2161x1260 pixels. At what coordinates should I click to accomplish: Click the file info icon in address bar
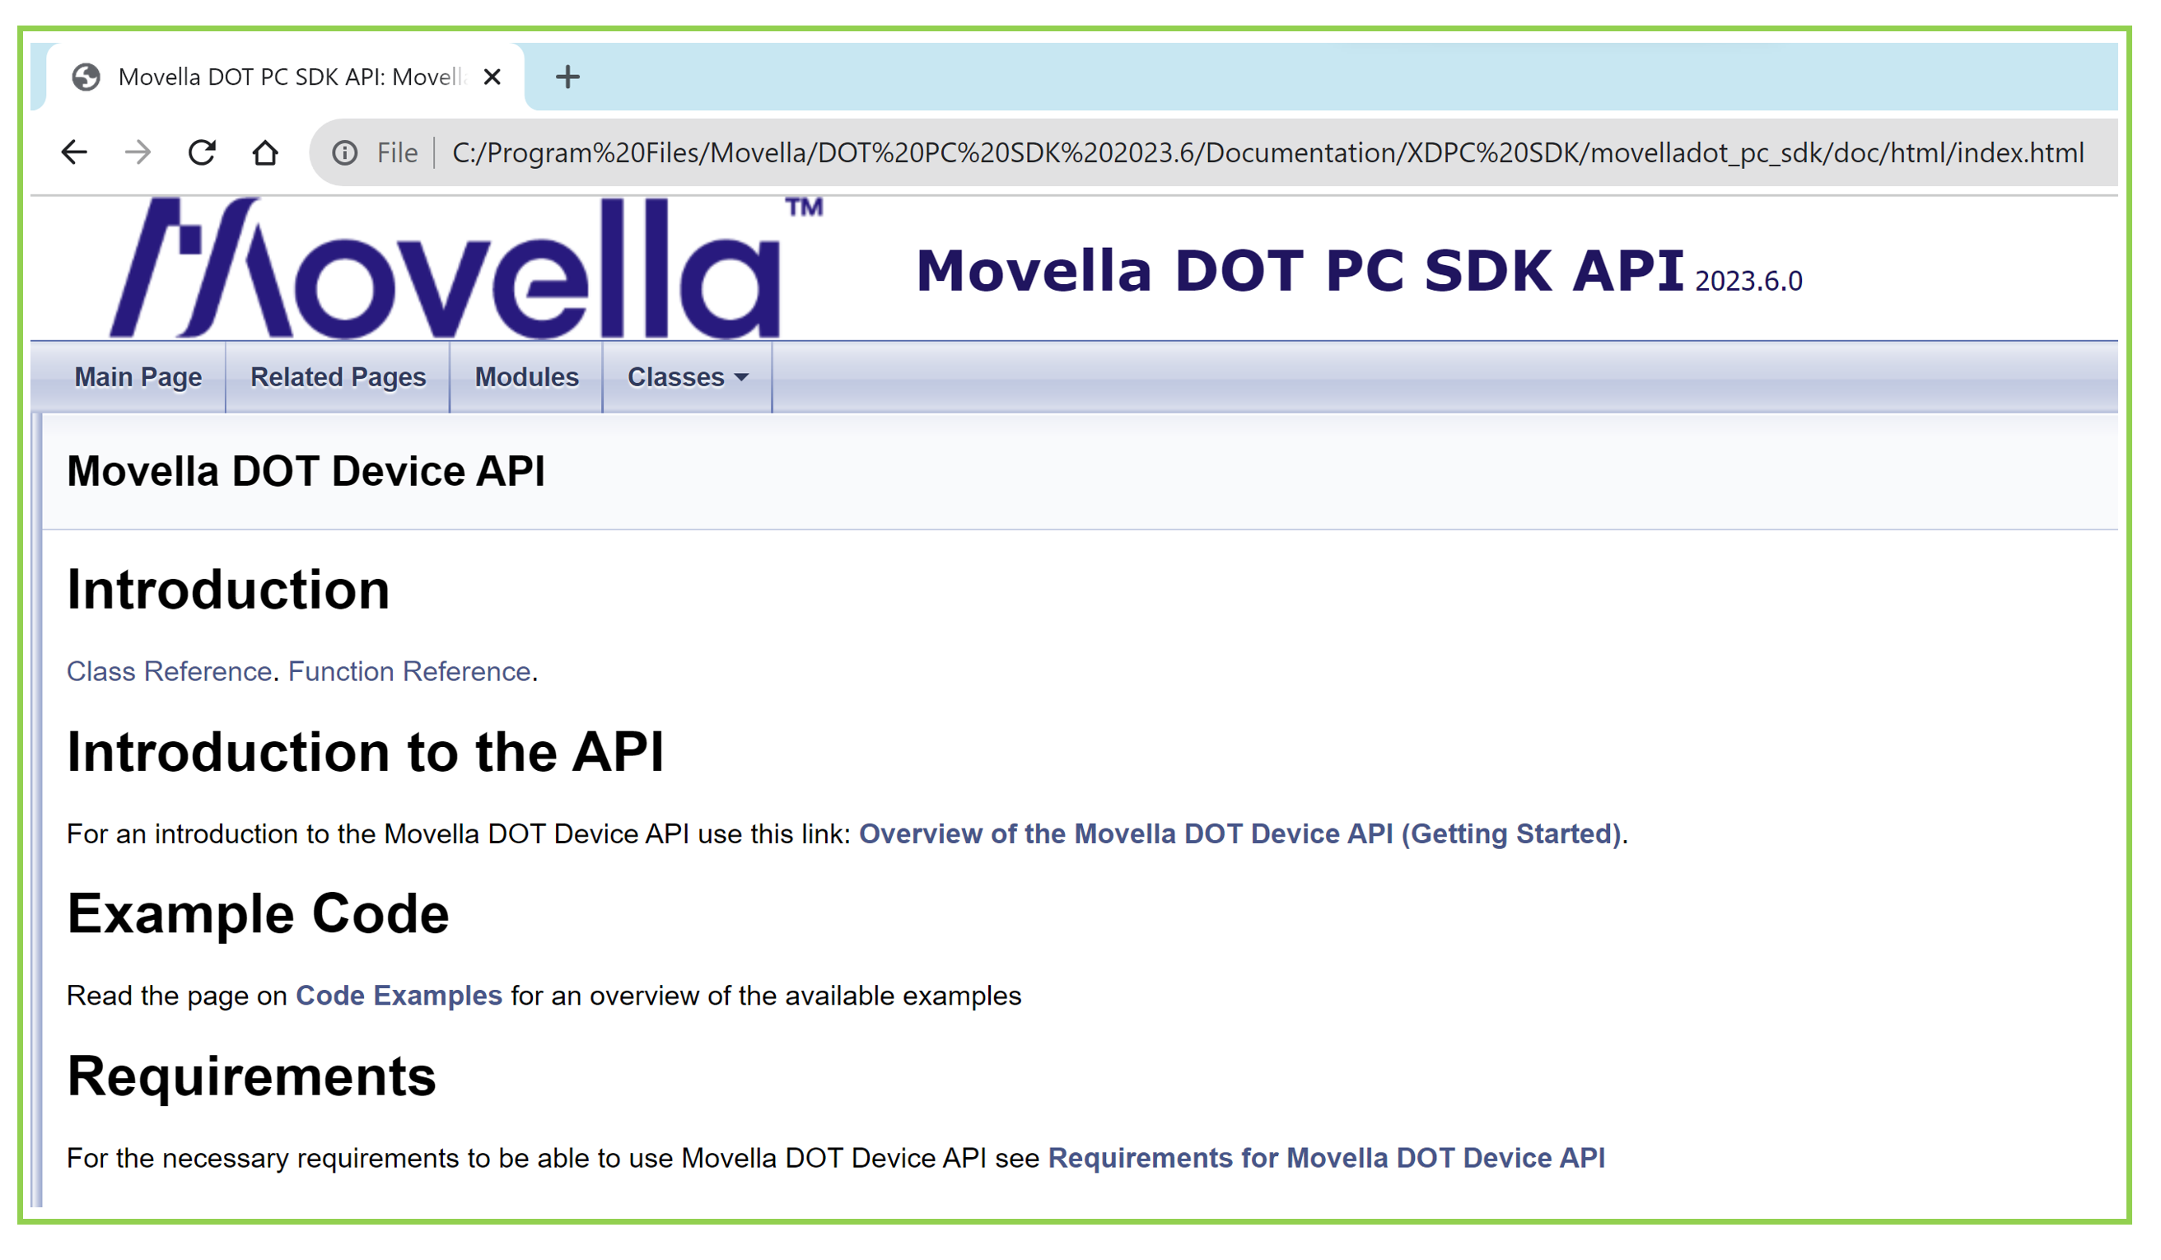[346, 152]
